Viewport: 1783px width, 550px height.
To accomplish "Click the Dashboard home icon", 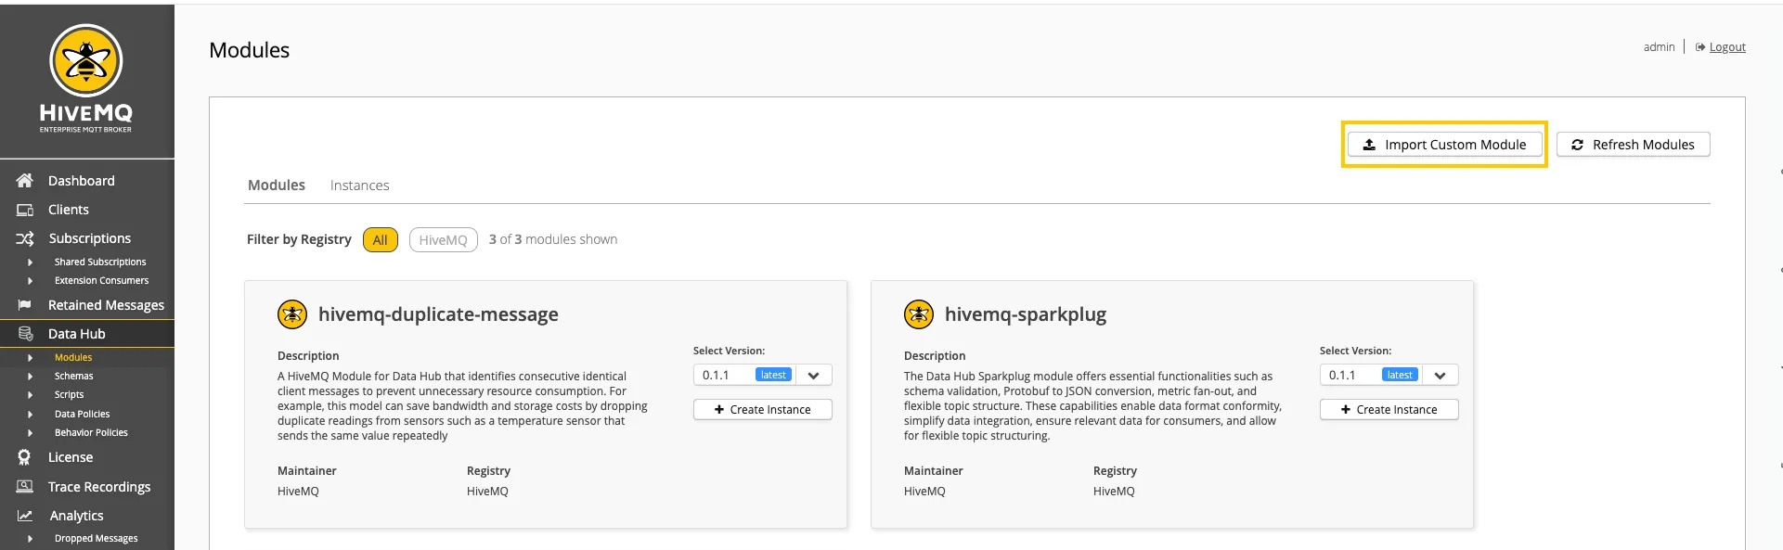I will point(25,180).
